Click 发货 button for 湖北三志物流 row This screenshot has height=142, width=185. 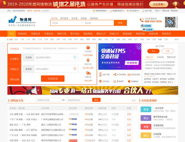tap(129, 125)
